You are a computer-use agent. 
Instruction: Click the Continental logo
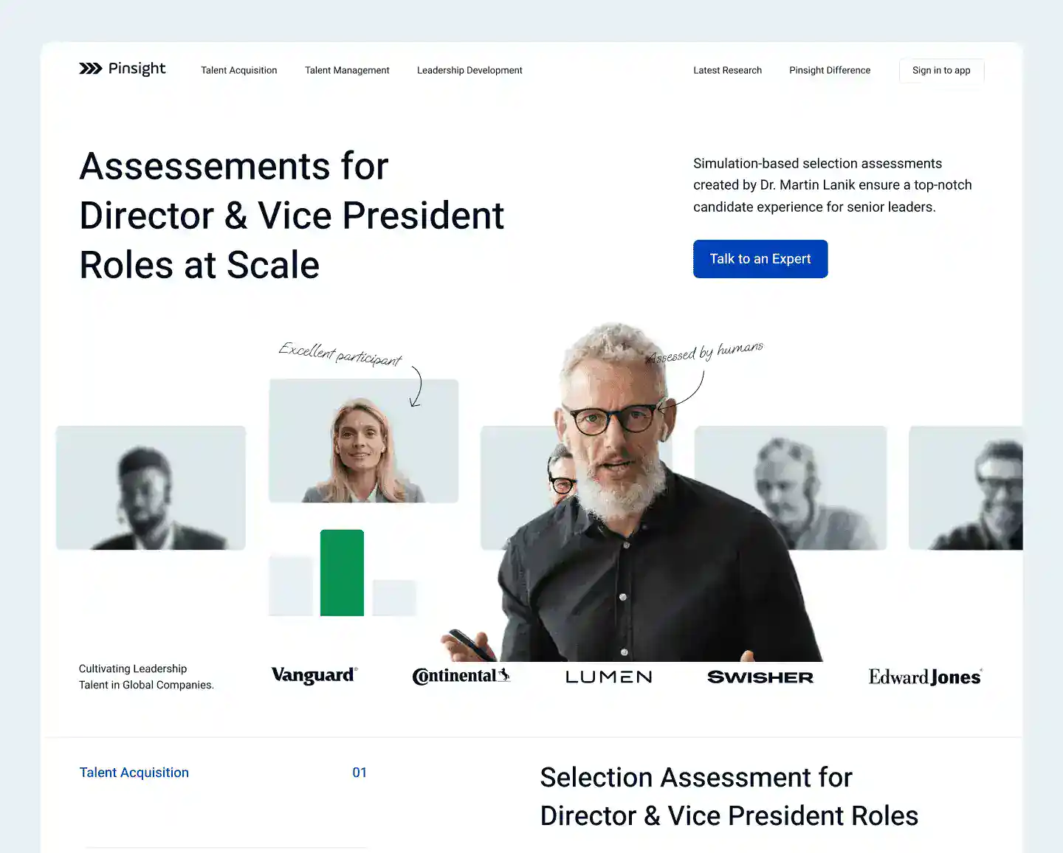[461, 676]
